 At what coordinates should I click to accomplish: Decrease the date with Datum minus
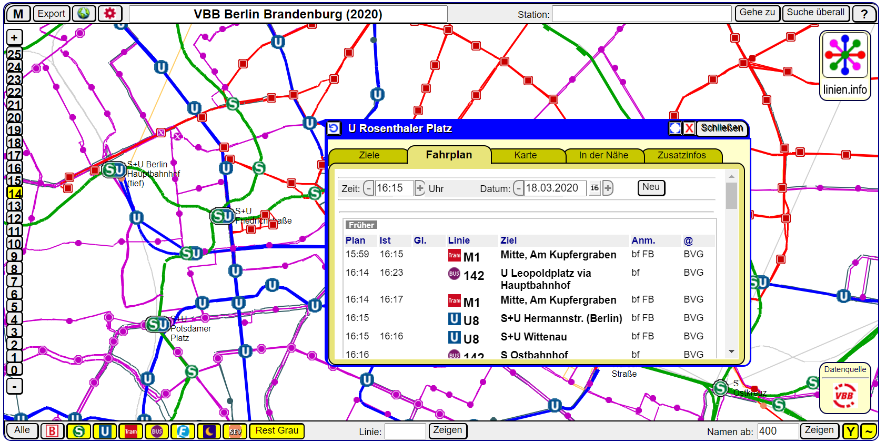coord(519,188)
